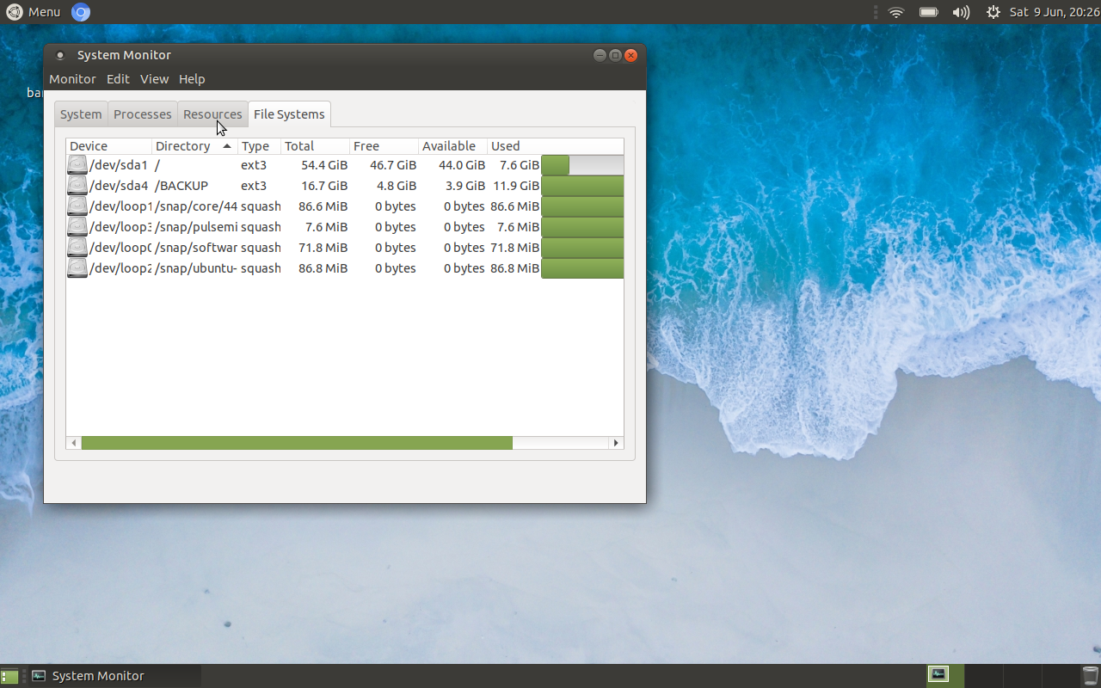
Task: Sort by the Available column header
Action: click(x=452, y=146)
